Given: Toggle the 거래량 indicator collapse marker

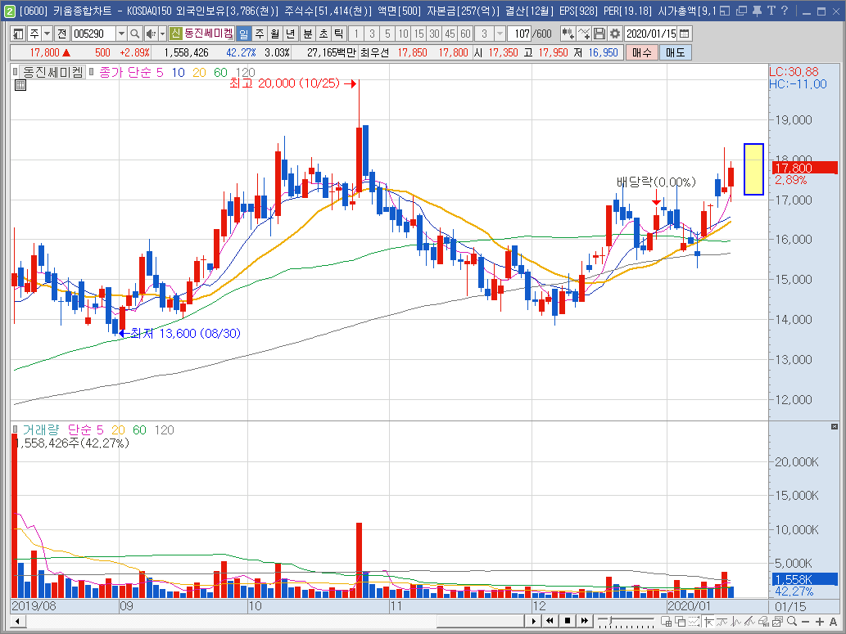Looking at the screenshot, I should click(15, 429).
